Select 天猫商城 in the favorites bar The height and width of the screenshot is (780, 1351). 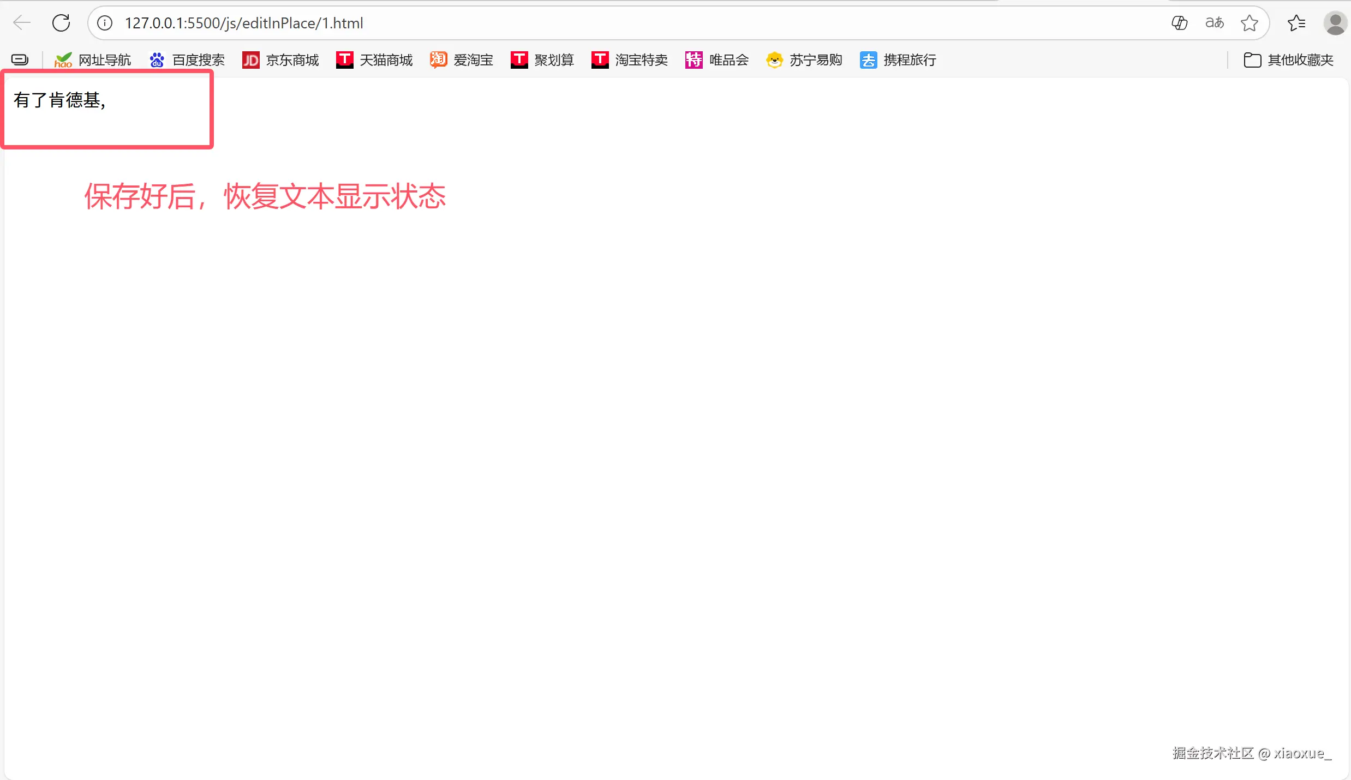pos(374,60)
